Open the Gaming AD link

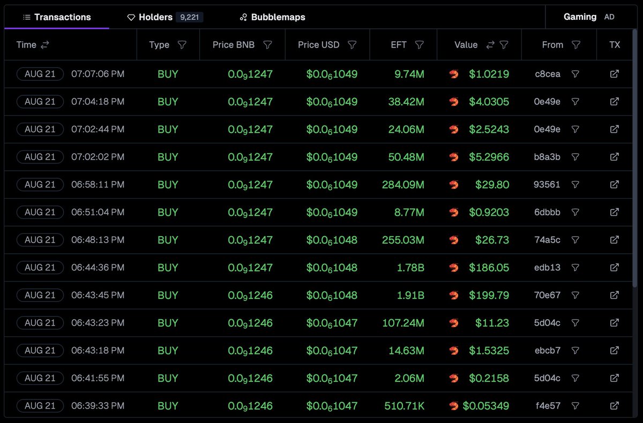pyautogui.click(x=589, y=17)
